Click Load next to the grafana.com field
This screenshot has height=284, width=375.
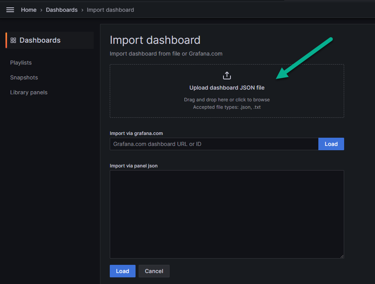[x=331, y=144]
